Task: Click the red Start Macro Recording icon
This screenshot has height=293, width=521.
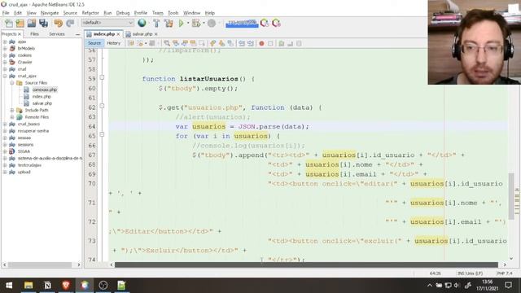Action: pos(261,43)
